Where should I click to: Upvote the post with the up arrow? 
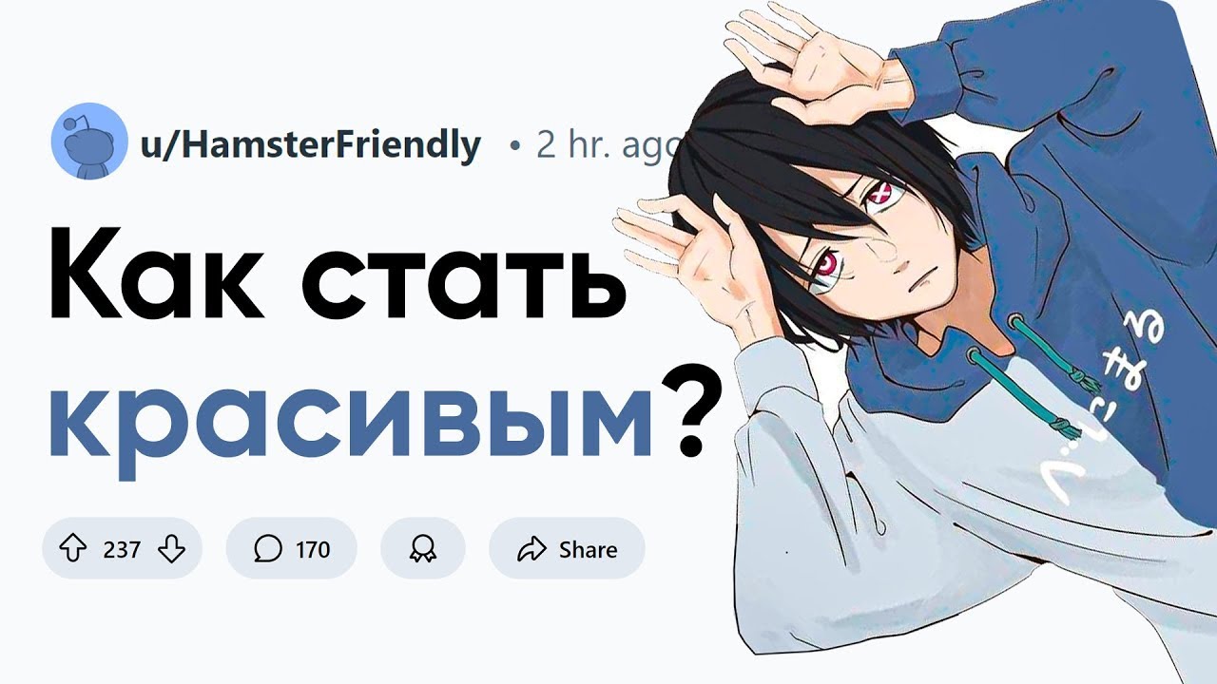74,549
